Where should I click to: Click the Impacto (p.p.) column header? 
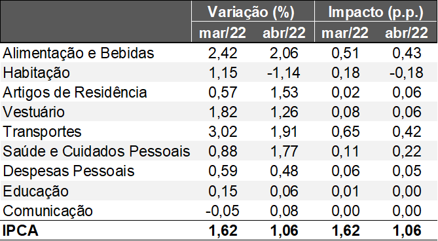pos(376,12)
